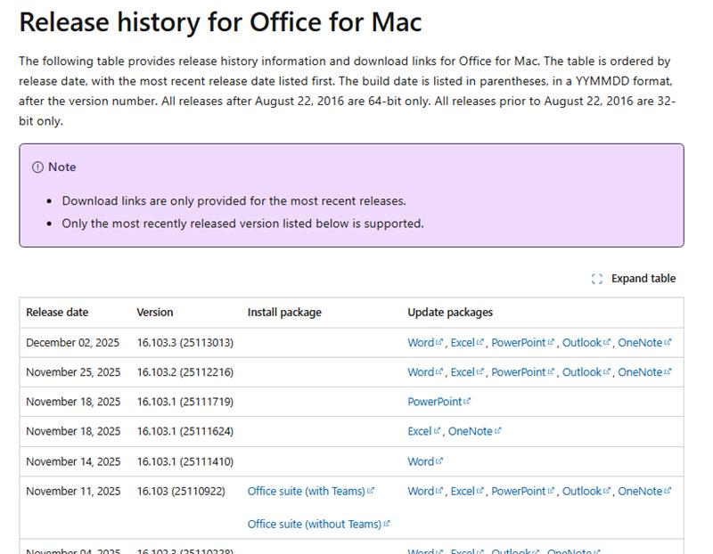
Task: Download Office suite (without Teams) installer
Action: coord(318,524)
